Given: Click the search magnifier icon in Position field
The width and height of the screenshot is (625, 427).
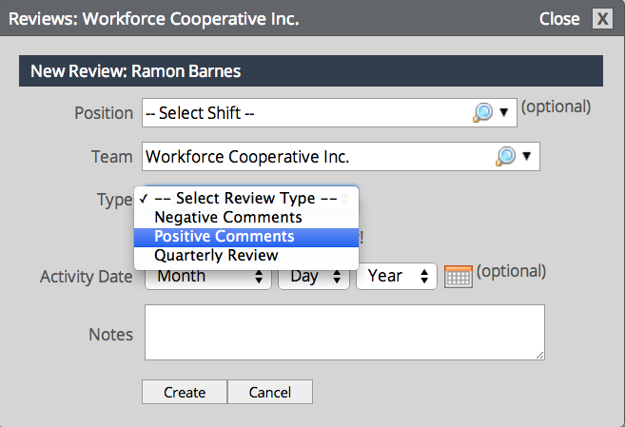Looking at the screenshot, I should (x=482, y=113).
